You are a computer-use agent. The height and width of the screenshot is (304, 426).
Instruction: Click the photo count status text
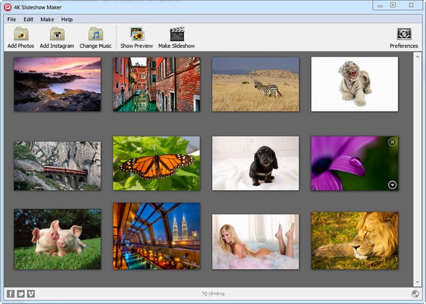pos(213,293)
